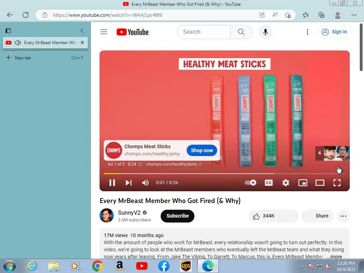Click the Sign in button

pyautogui.click(x=335, y=32)
